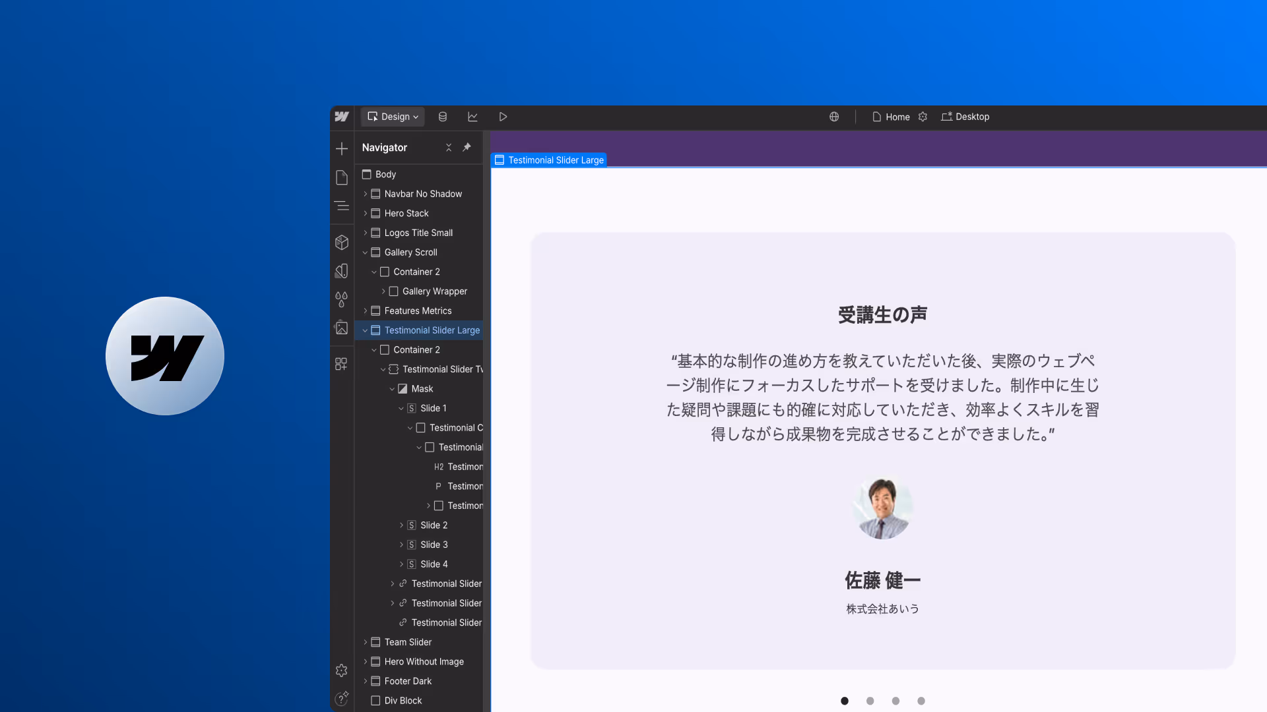
Task: Open the CMS database icon
Action: 443,117
